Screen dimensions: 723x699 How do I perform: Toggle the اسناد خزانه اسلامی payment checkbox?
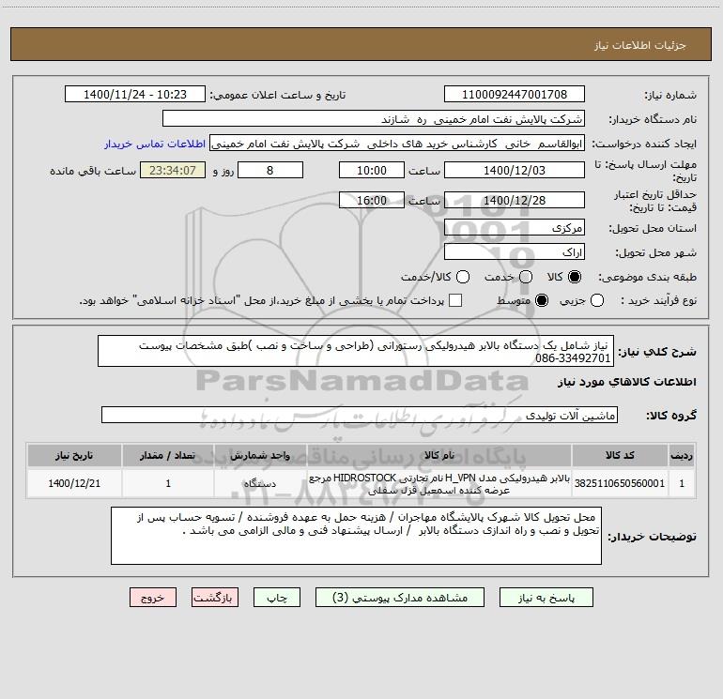click(x=455, y=300)
